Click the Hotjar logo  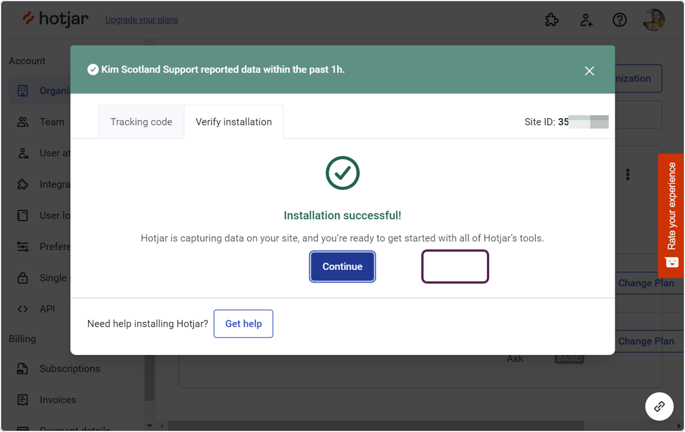(x=55, y=19)
